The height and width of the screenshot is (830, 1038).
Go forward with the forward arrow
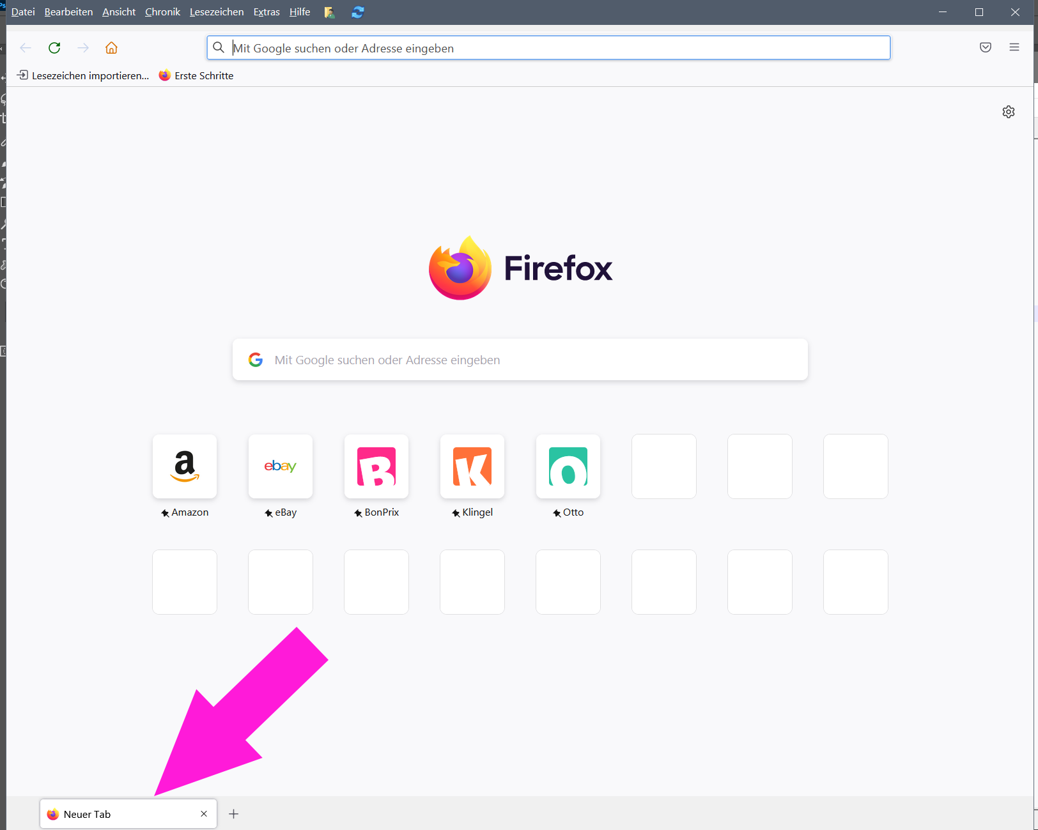tap(83, 48)
